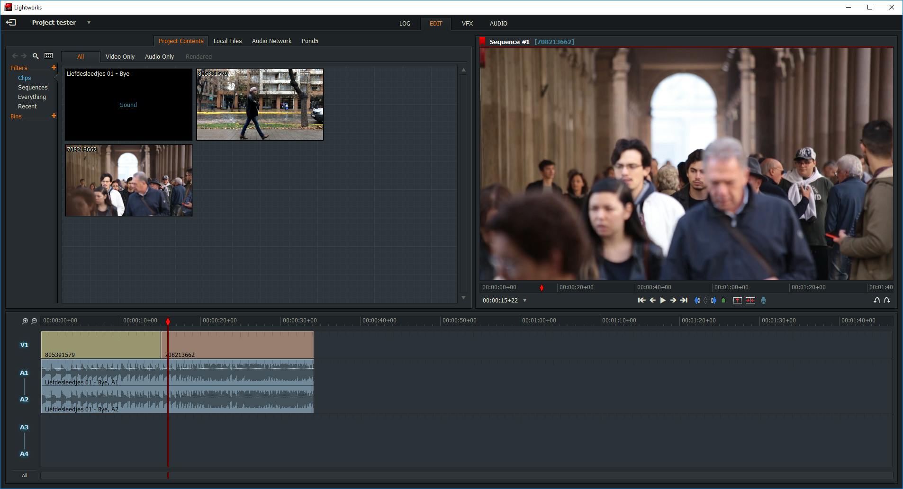Screen dimensions: 903x489
Task: Play the sequence in the viewer
Action: [x=663, y=300]
